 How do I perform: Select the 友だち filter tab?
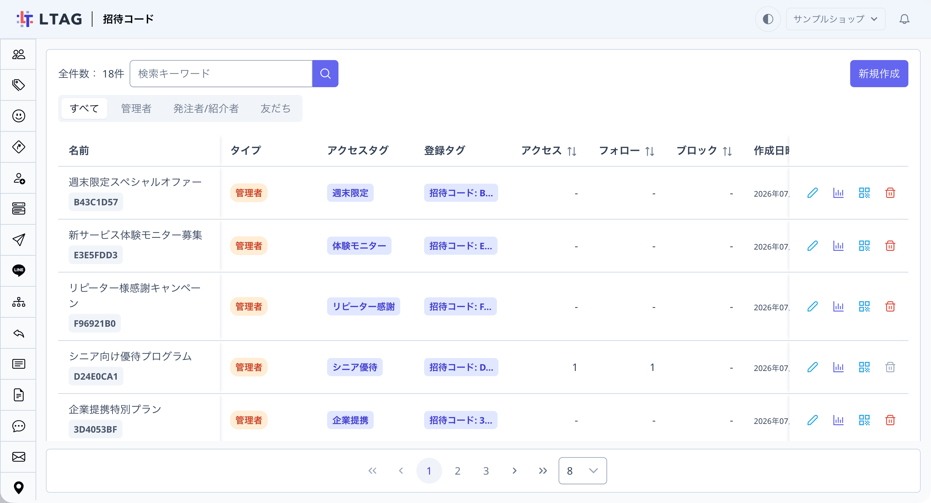tap(276, 108)
